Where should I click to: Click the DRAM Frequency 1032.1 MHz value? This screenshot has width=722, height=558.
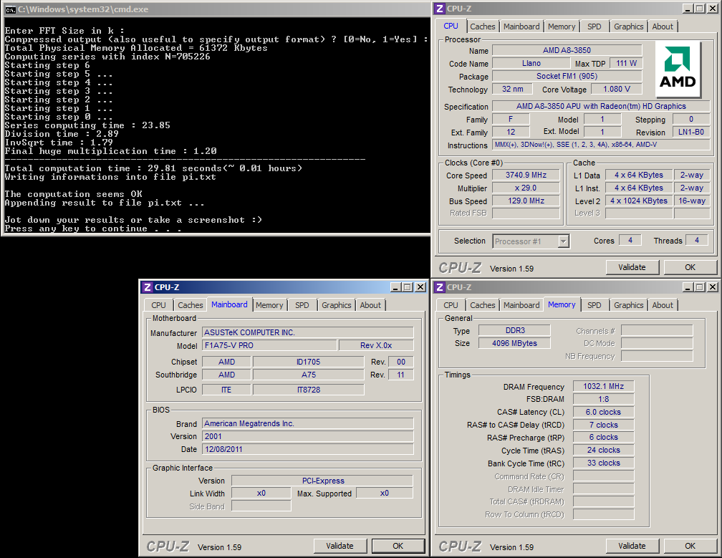(603, 386)
